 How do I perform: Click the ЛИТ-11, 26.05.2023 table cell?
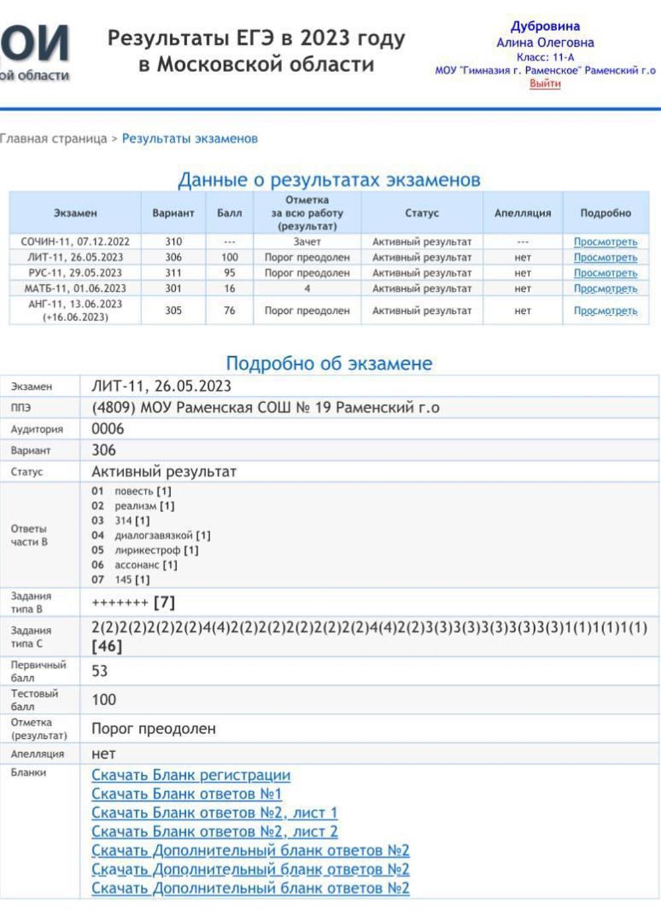pos(75,257)
